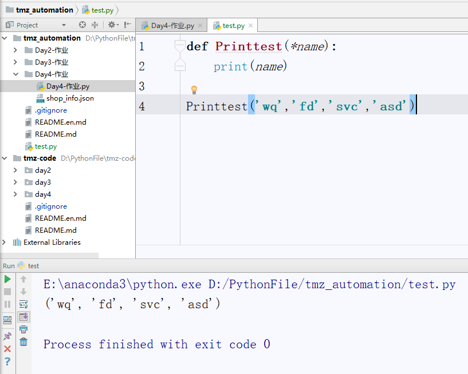
Task: Expand the Day3-作业 folder arrow
Action: point(15,62)
